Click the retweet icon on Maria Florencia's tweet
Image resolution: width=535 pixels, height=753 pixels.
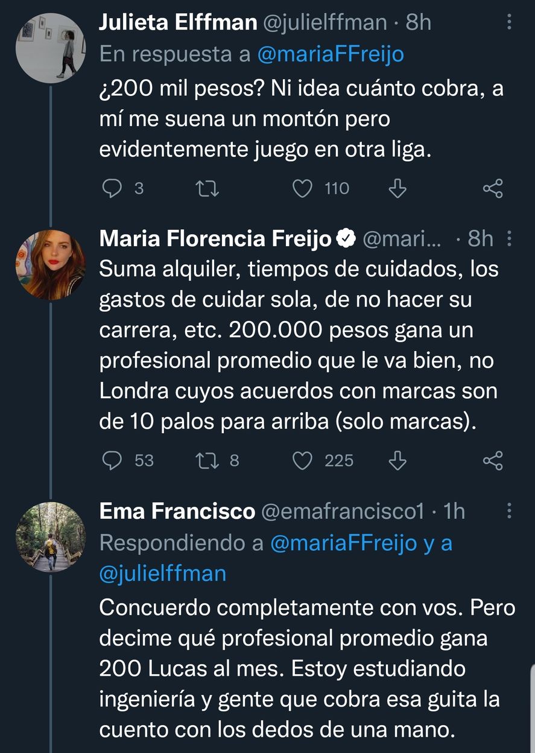click(x=208, y=460)
